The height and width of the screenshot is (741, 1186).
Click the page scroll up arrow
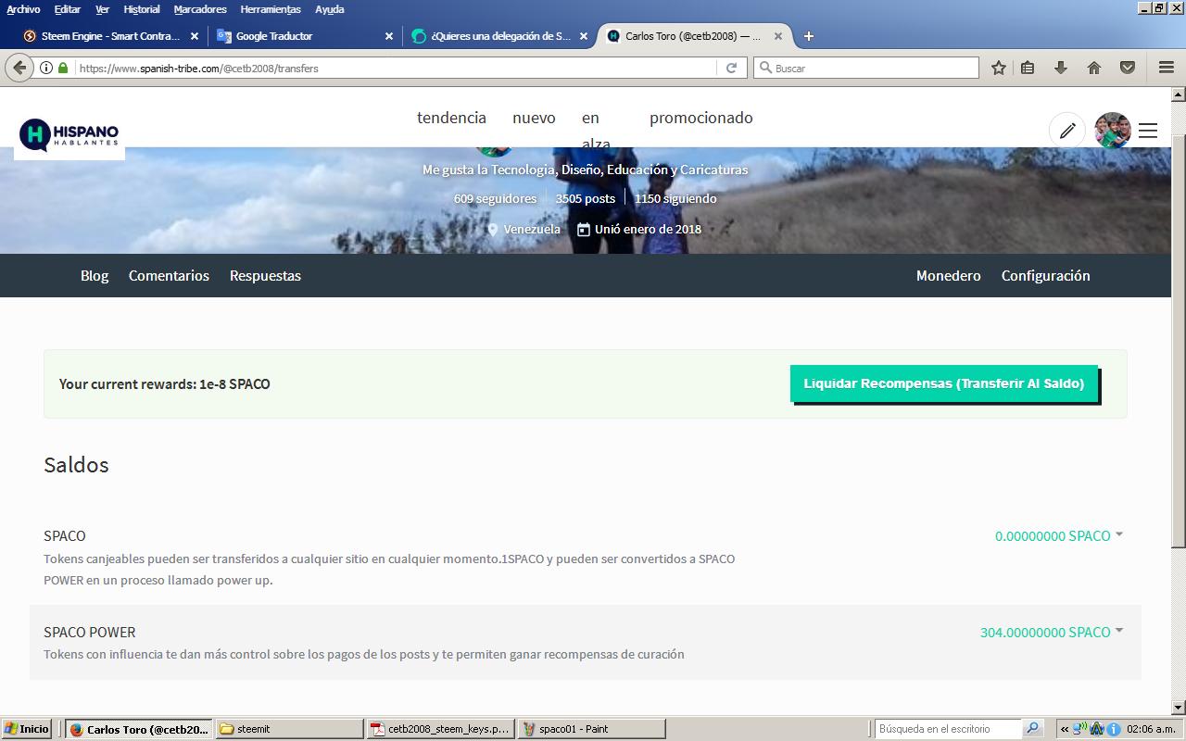(1179, 94)
